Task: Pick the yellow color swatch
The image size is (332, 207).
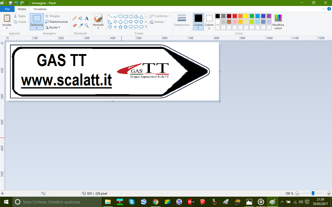Action: click(246, 16)
